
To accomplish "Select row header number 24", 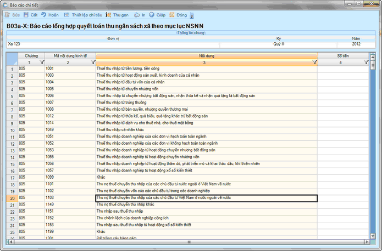I will (x=12, y=226).
